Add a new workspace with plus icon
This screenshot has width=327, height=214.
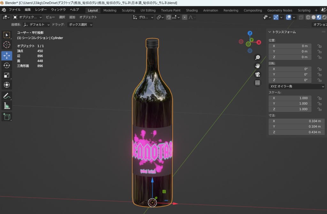coord(316,10)
